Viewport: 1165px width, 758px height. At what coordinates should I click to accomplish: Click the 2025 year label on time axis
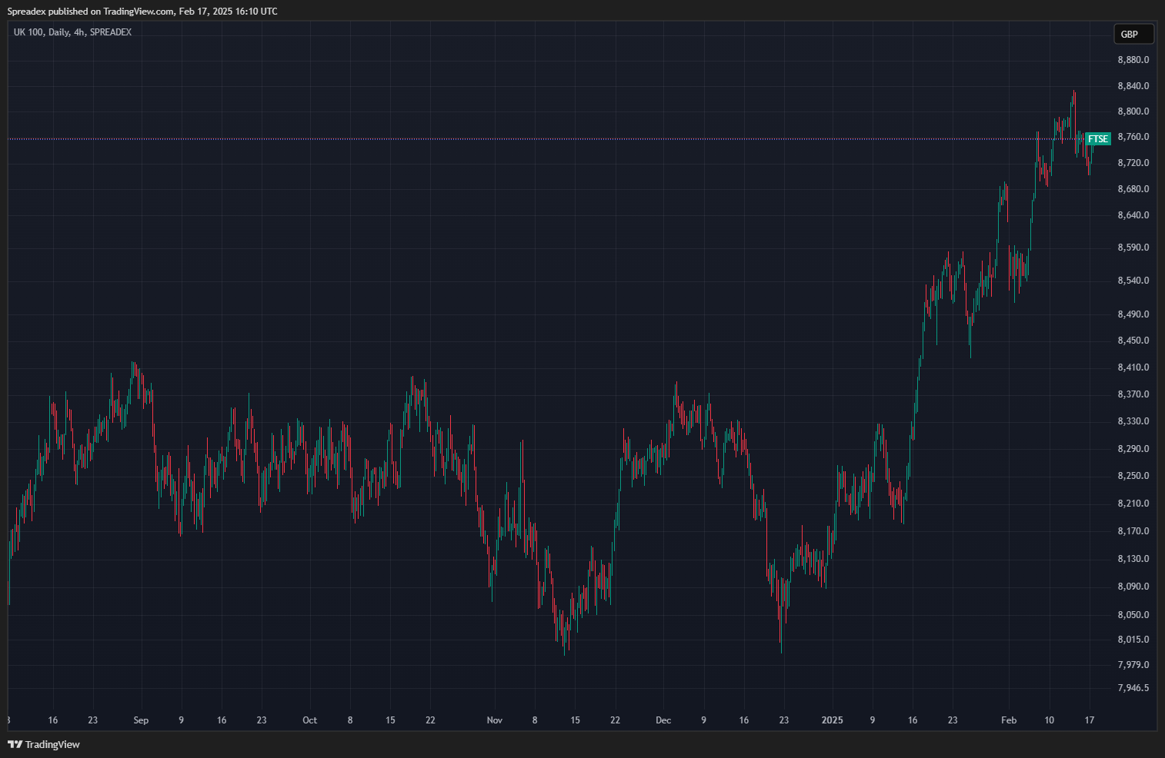click(833, 720)
